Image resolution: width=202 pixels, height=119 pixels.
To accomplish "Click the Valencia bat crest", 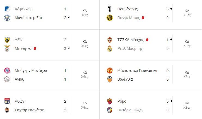I will [x=110, y=79].
